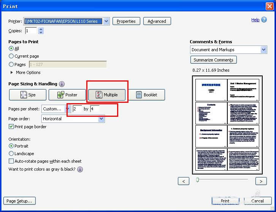Viewport: 276px width, 212px height.
Task: Uncheck Print page border checkbox
Action: click(11, 127)
